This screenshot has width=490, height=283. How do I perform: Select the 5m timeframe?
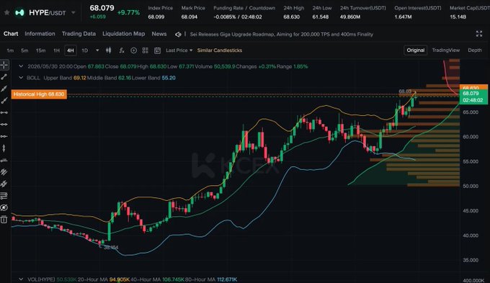coord(24,50)
